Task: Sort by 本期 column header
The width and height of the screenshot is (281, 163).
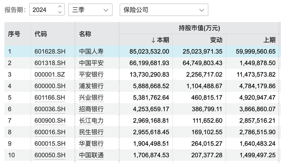Action: point(160,40)
